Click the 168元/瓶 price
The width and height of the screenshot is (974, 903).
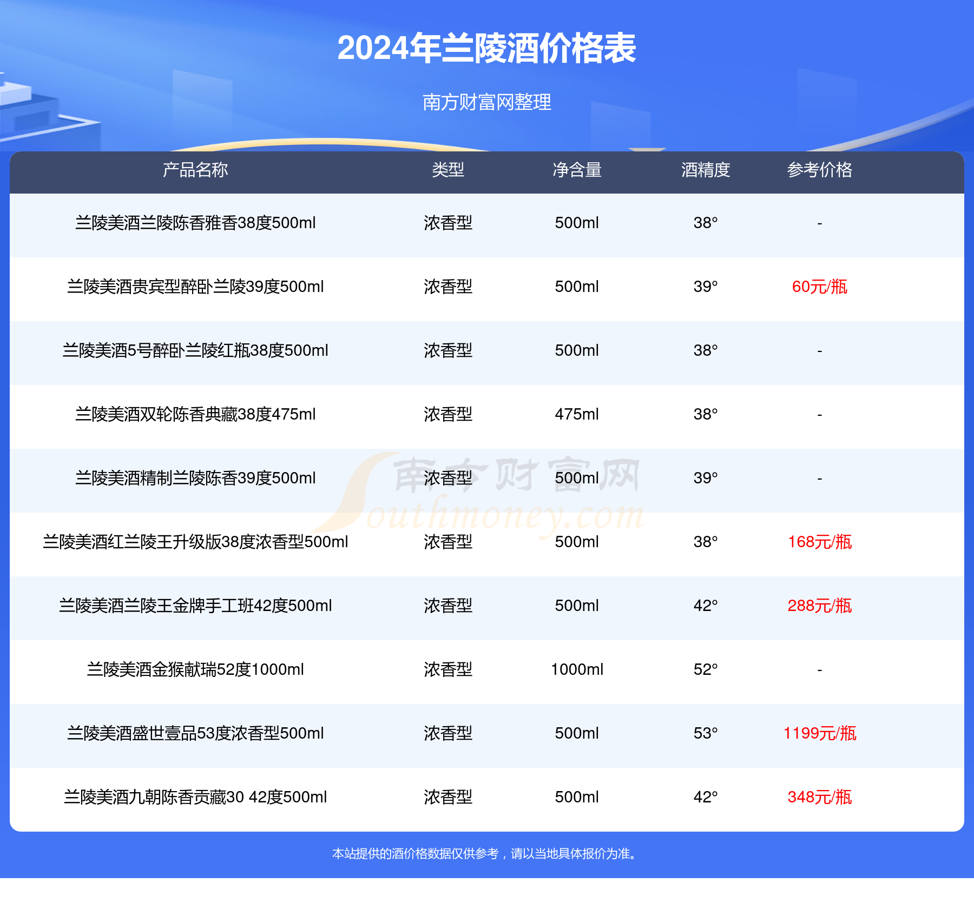pos(820,542)
